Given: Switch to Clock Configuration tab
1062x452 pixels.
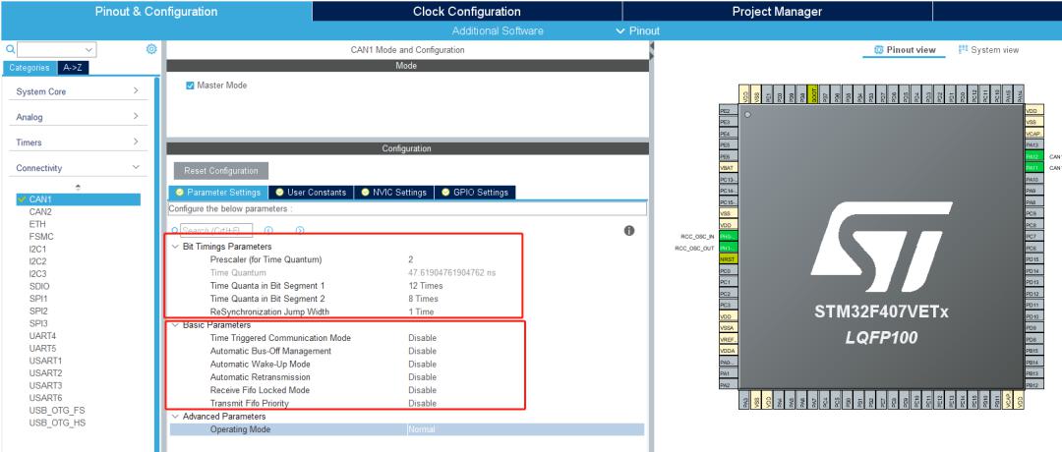Looking at the screenshot, I should coord(467,12).
